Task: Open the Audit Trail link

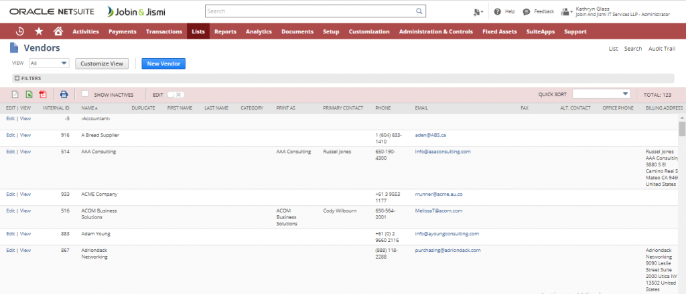Action: (x=663, y=49)
